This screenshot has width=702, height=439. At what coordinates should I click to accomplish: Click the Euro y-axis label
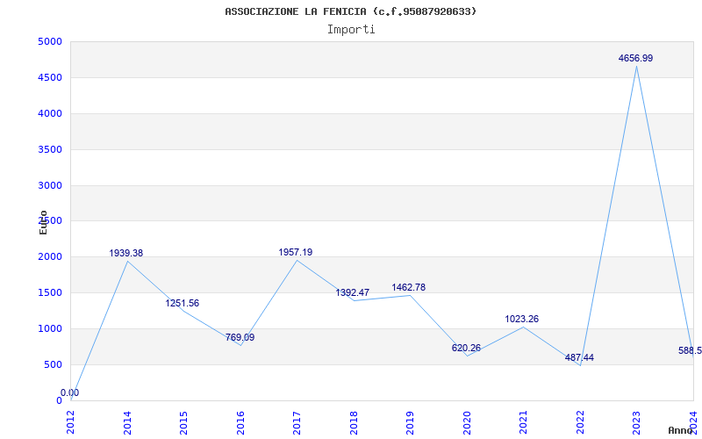coord(43,222)
